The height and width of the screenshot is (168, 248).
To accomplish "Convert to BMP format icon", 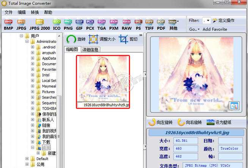I will [x=8, y=25].
